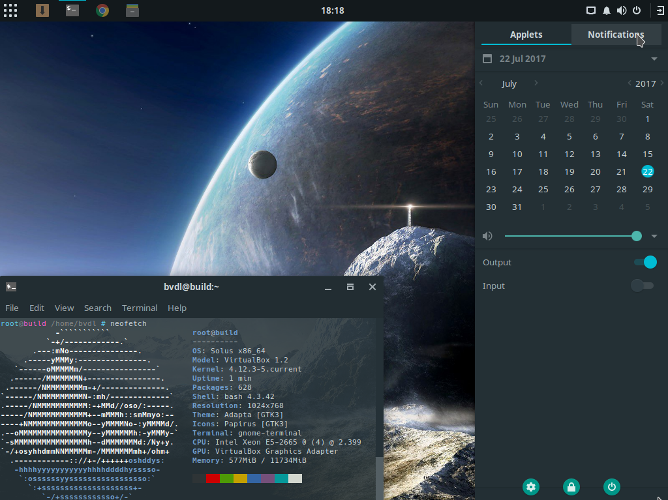Open the file manager launcher in the panel
Viewport: 668px width, 500px height.
point(132,10)
